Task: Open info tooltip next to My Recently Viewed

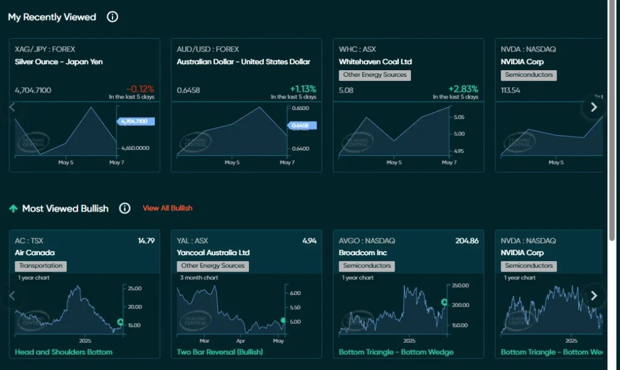Action: point(112,17)
